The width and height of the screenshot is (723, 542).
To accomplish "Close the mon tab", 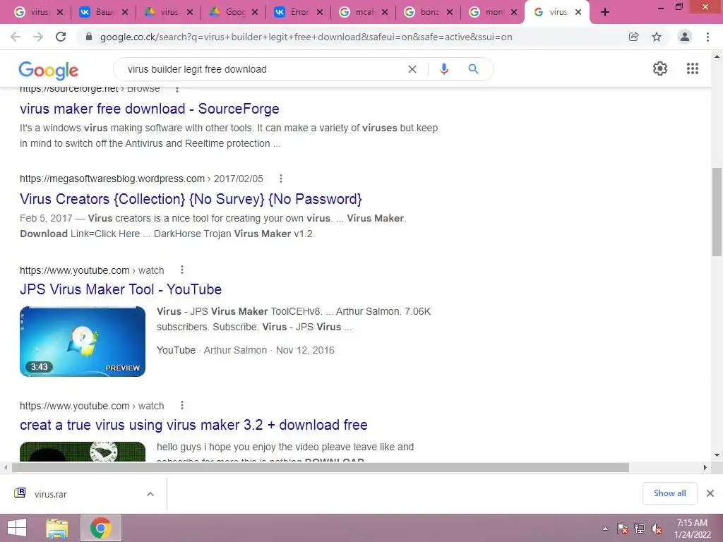I will pos(514,13).
